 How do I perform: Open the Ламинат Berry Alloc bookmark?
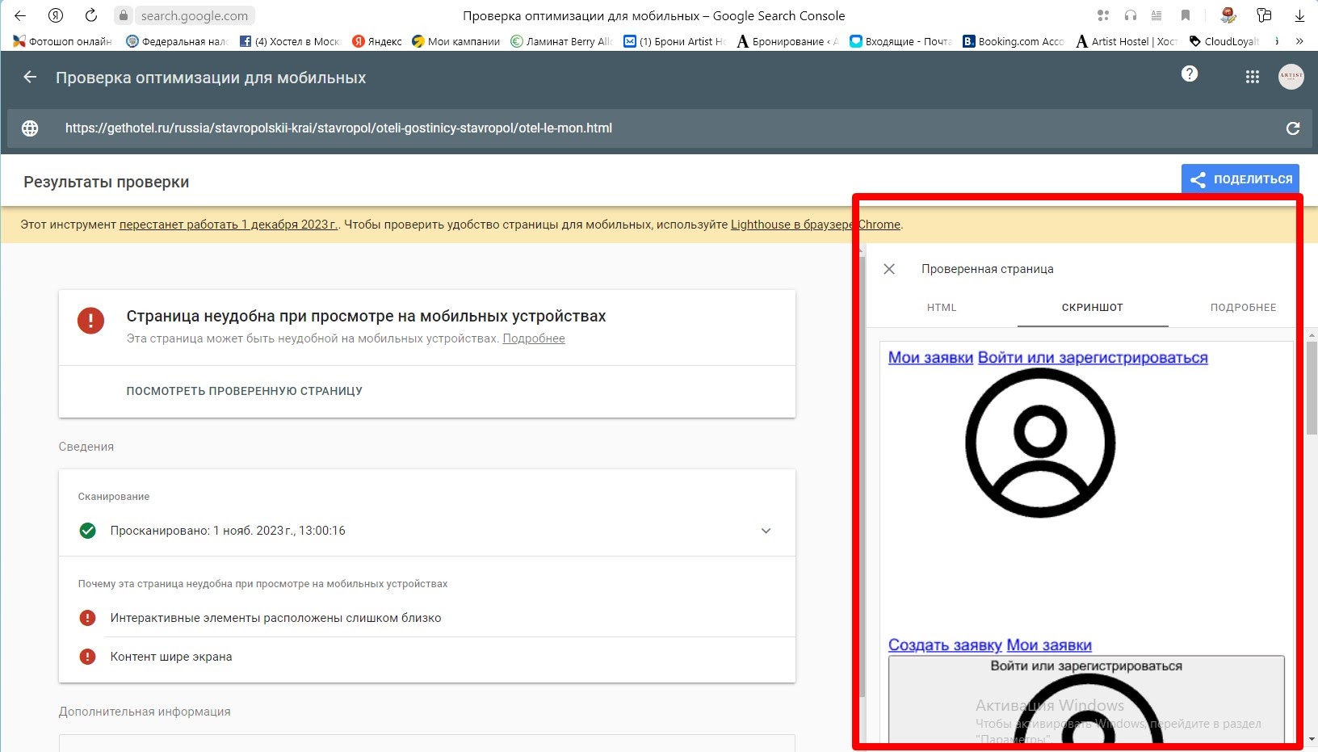tap(562, 41)
